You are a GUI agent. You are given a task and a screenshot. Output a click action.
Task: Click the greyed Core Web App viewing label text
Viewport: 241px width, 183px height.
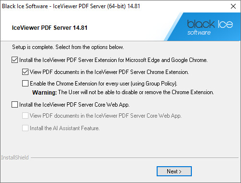[x=106, y=116]
